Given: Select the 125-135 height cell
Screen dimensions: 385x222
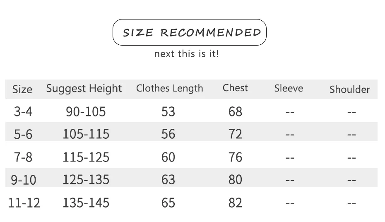Looking at the screenshot, I should click(86, 179).
